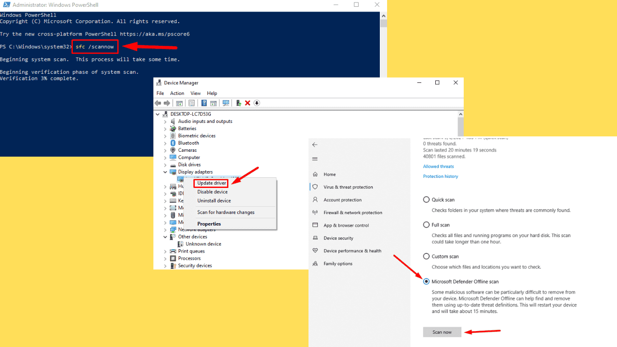The width and height of the screenshot is (617, 347).
Task: Collapse the Display adapters node arrow
Action: pos(165,172)
